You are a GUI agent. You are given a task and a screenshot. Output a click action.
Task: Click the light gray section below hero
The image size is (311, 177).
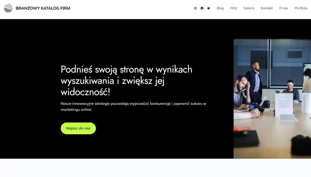pos(155,168)
